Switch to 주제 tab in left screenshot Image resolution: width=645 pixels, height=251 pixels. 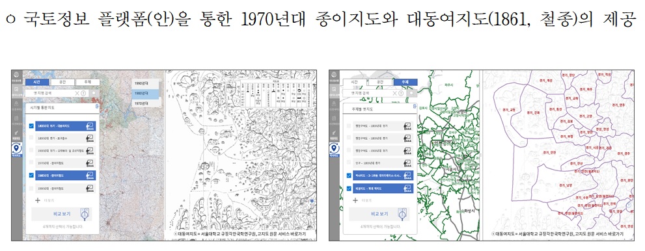pos(88,82)
